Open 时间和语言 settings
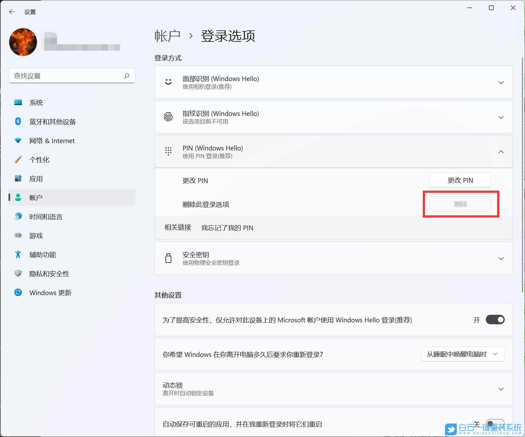Viewport: 525px width, 437px height. [x=46, y=217]
